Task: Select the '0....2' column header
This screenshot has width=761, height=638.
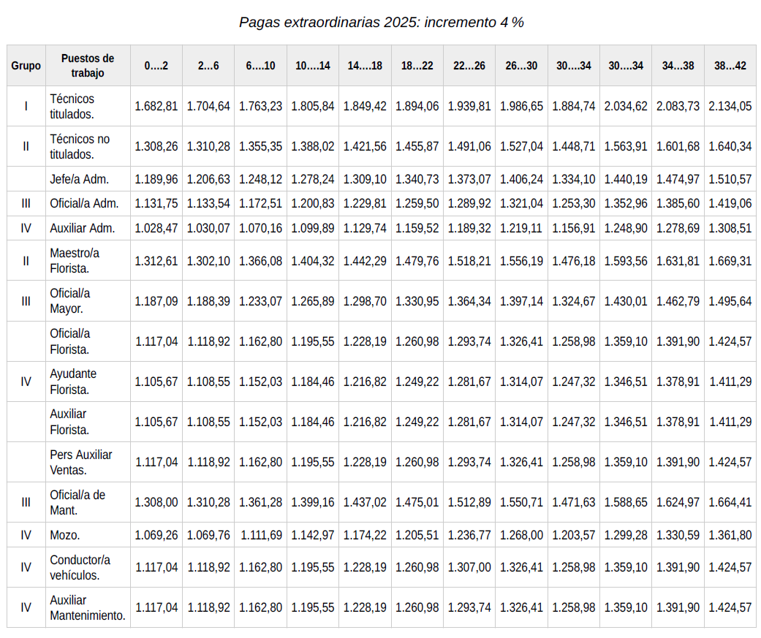Action: tap(156, 66)
